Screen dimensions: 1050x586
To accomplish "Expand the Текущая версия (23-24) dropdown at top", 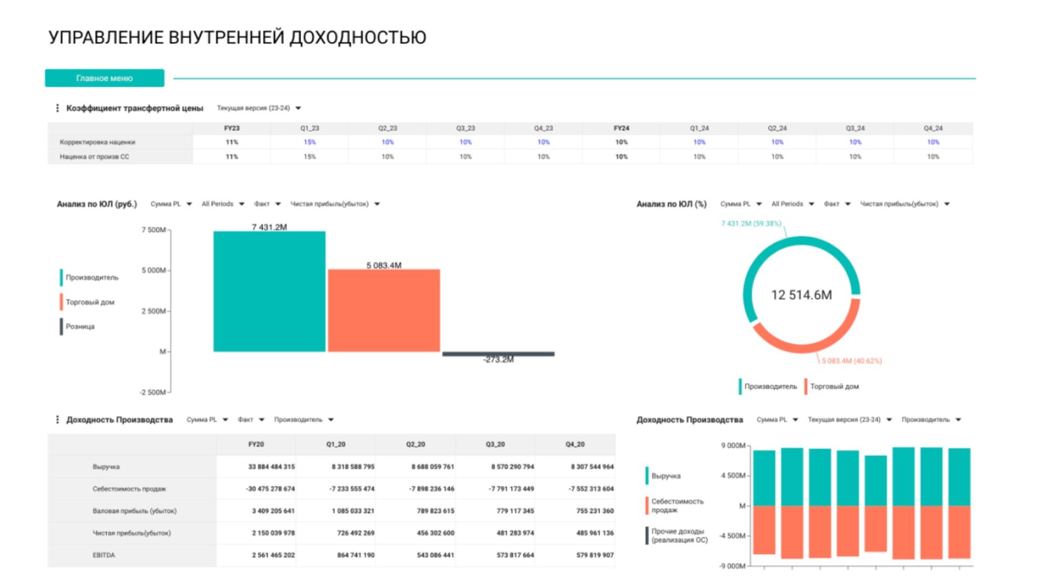I will 259,108.
